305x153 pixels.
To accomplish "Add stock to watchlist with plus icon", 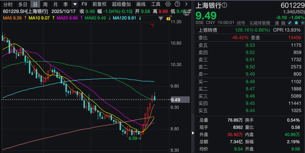I will [x=302, y=23].
